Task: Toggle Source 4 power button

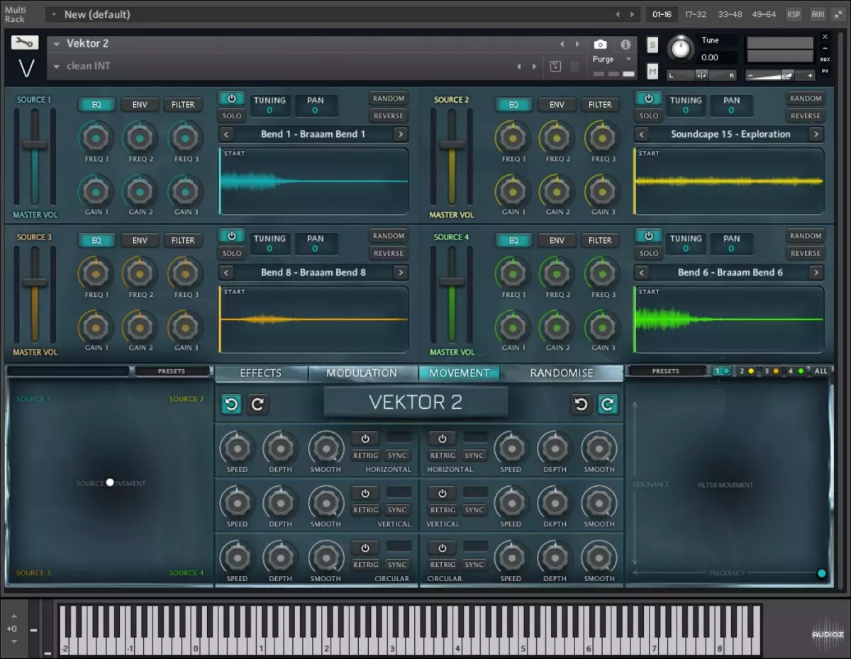Action: tap(647, 236)
